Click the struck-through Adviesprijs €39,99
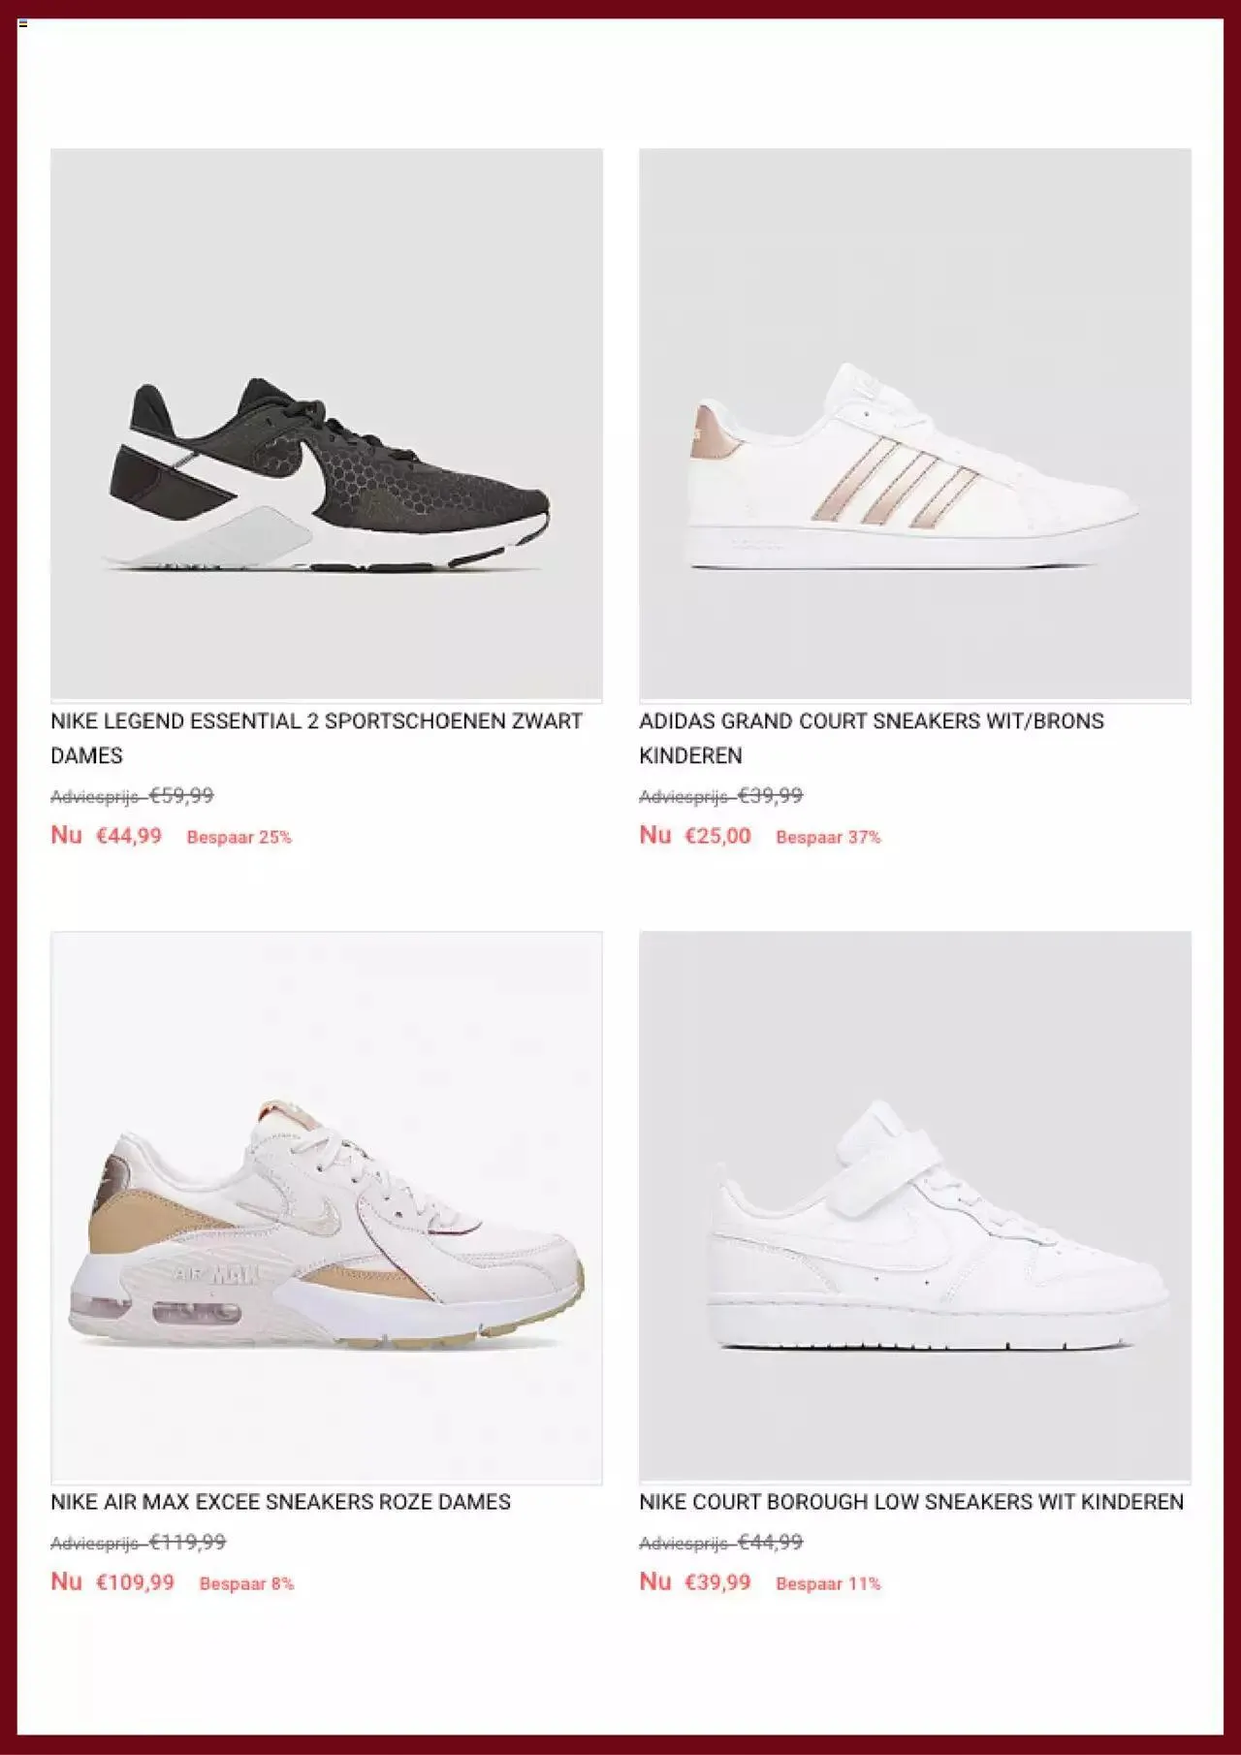The width and height of the screenshot is (1241, 1755). [720, 796]
